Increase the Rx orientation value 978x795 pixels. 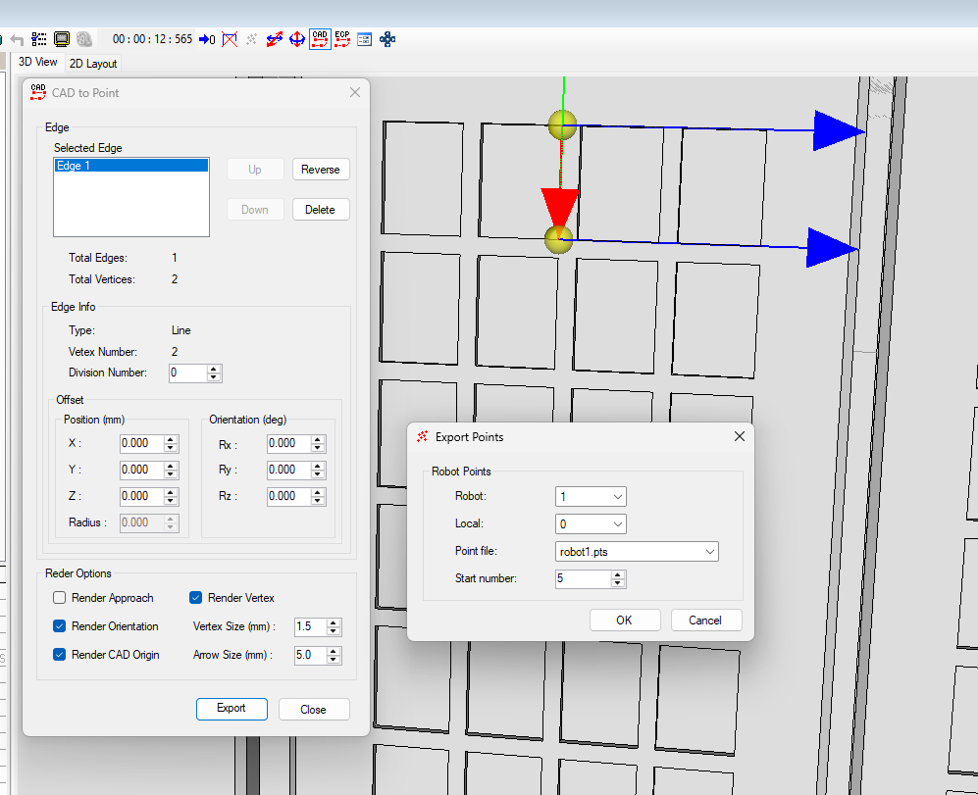318,440
